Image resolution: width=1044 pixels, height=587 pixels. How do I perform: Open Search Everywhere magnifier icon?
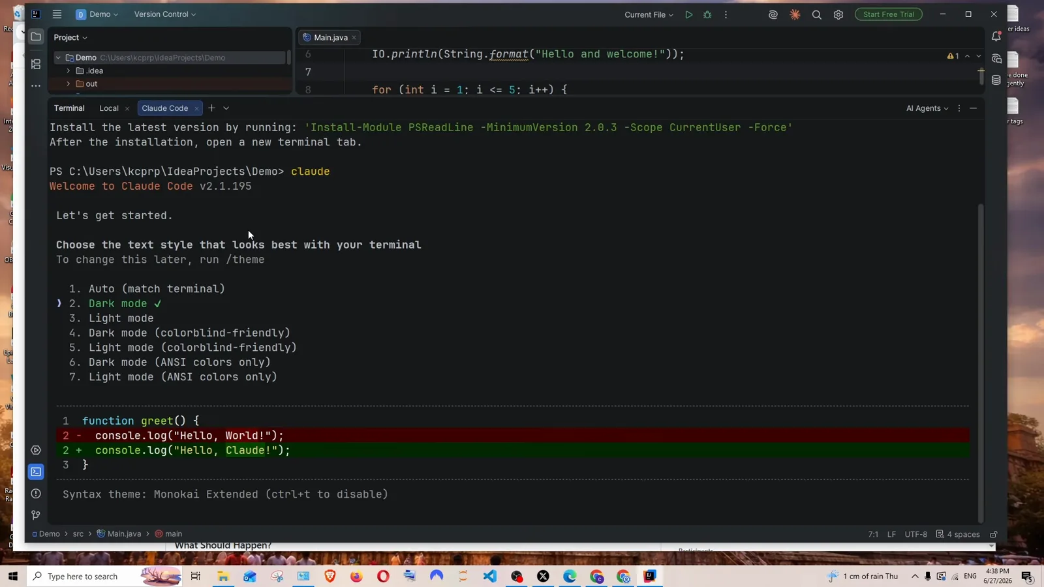pyautogui.click(x=816, y=14)
